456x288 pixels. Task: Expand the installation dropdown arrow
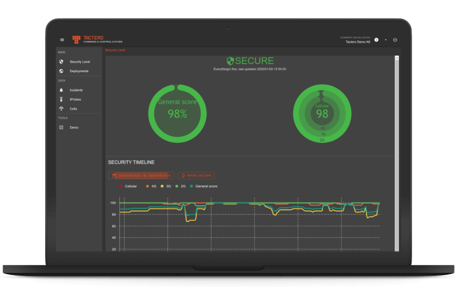[x=386, y=40]
